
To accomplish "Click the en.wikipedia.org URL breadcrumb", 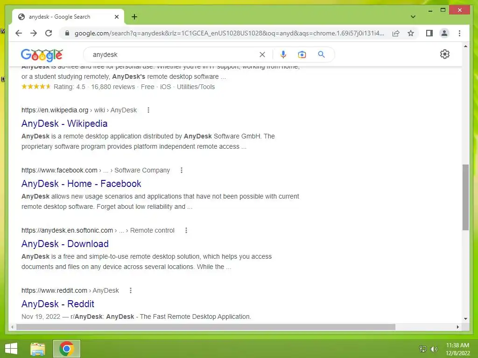I will pos(79,110).
